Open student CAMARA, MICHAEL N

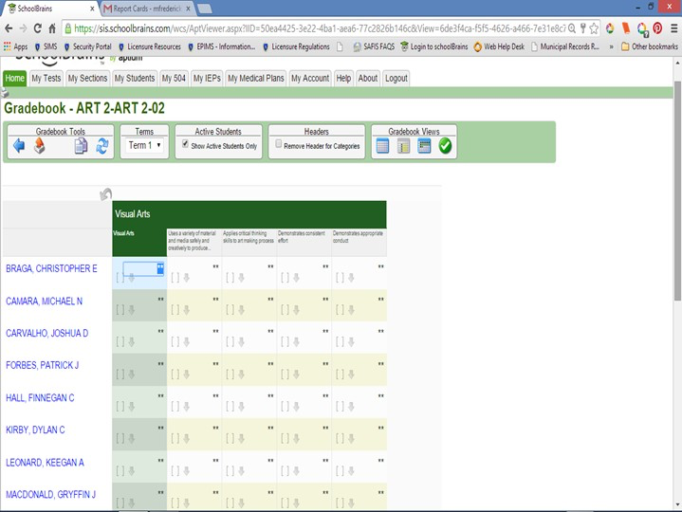[44, 302]
